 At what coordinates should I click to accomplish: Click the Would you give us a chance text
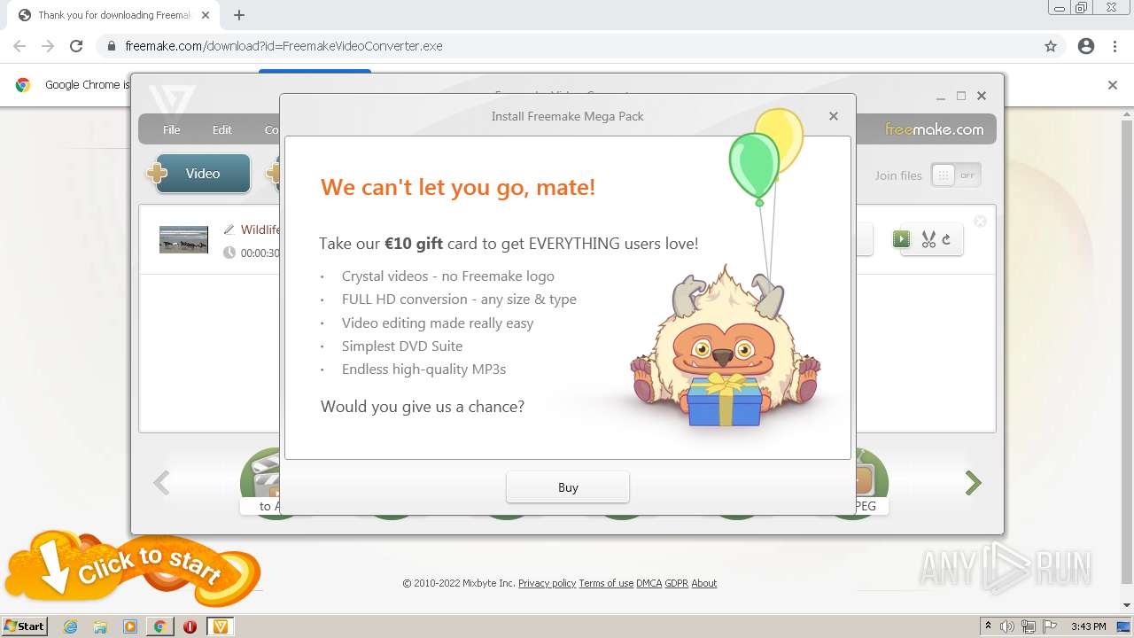(423, 407)
